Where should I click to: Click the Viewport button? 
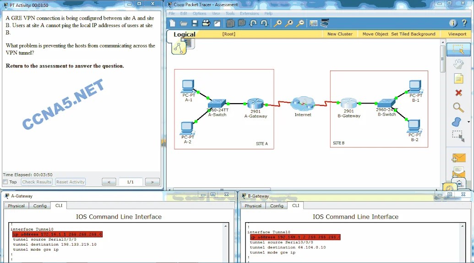coord(457,34)
